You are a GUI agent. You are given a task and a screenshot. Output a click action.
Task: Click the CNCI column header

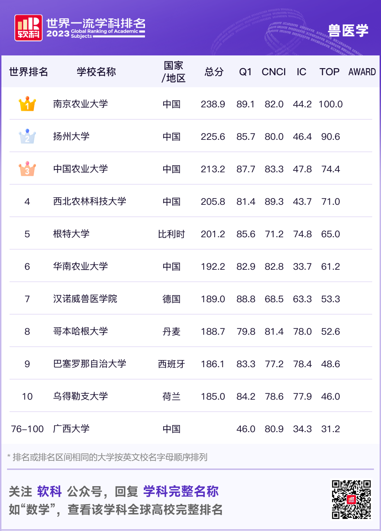(273, 72)
